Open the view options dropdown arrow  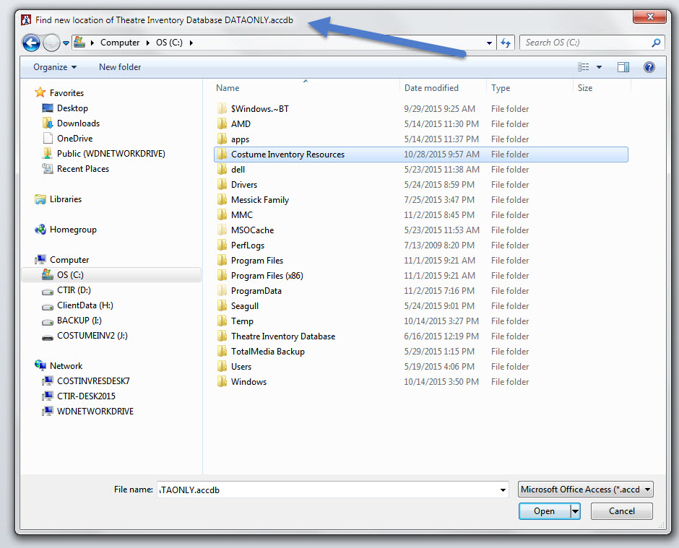[x=600, y=67]
